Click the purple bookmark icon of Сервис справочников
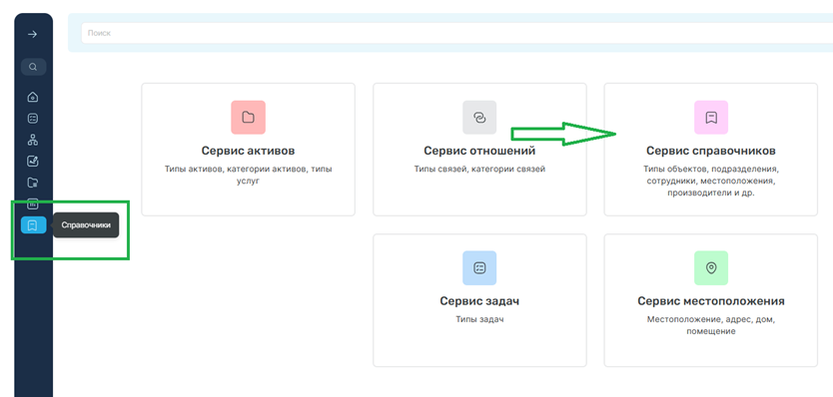The height and width of the screenshot is (397, 833). coord(711,118)
